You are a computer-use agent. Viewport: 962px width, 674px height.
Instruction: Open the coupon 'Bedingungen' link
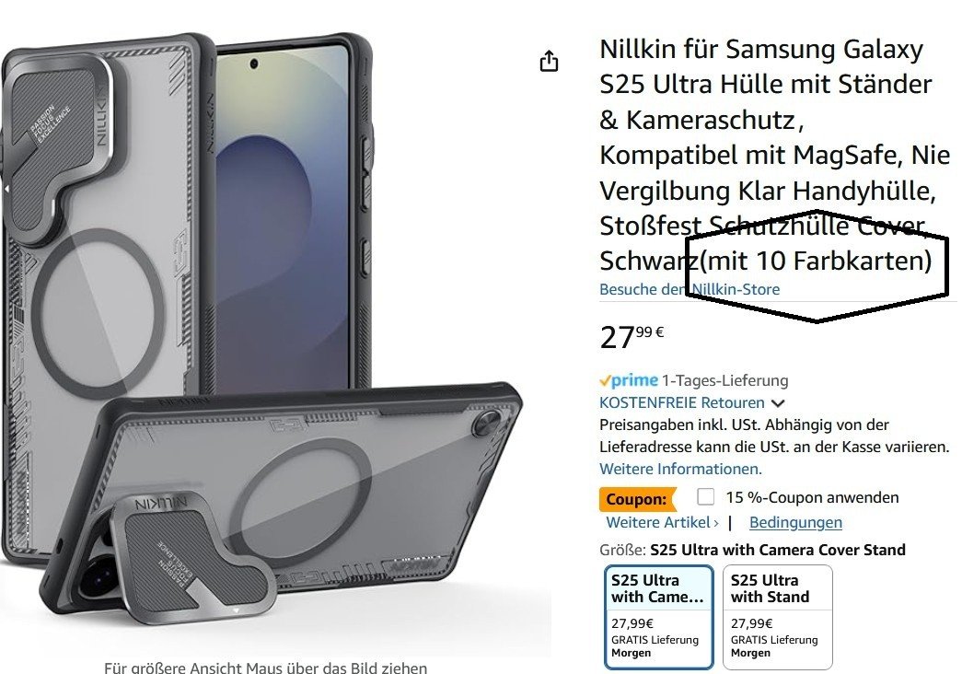click(795, 522)
